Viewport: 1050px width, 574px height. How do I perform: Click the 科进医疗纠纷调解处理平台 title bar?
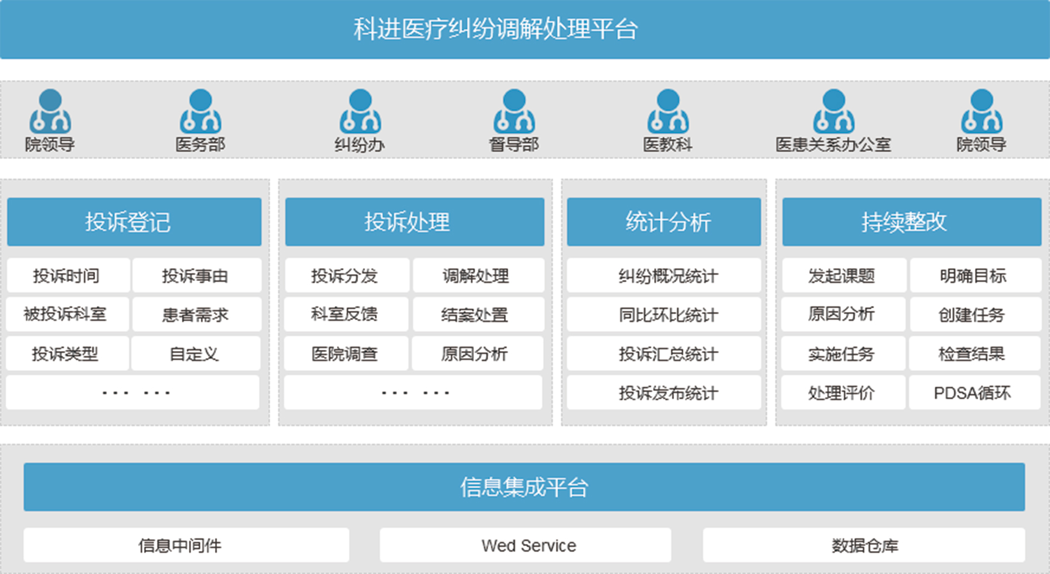coord(524,29)
